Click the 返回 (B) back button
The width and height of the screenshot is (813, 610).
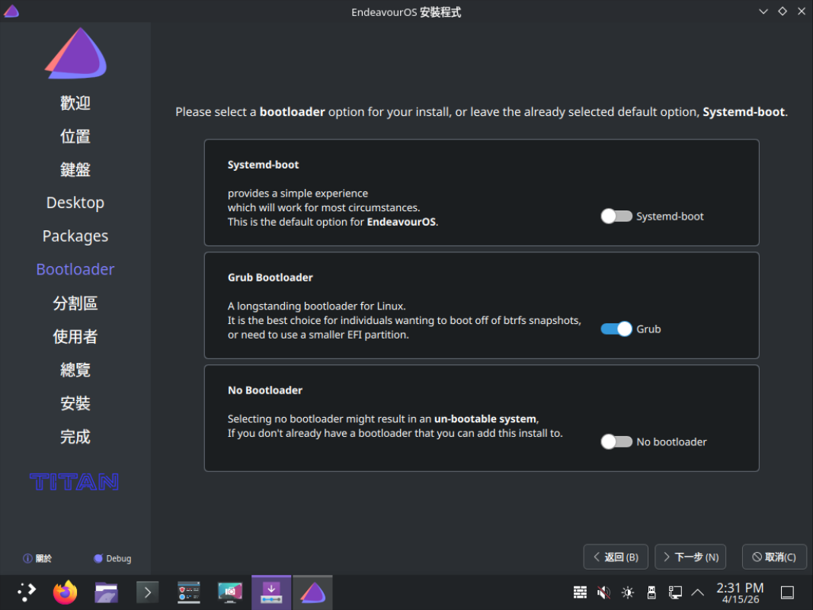(616, 557)
